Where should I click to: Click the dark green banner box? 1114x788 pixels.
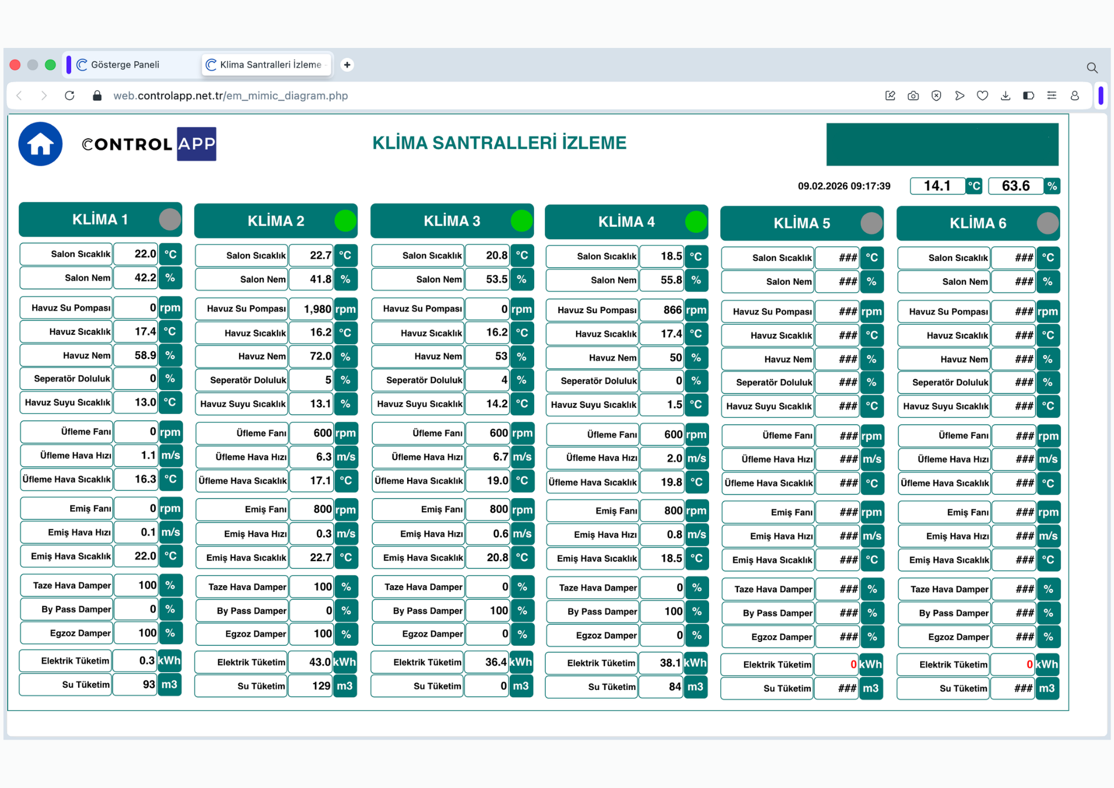point(942,144)
